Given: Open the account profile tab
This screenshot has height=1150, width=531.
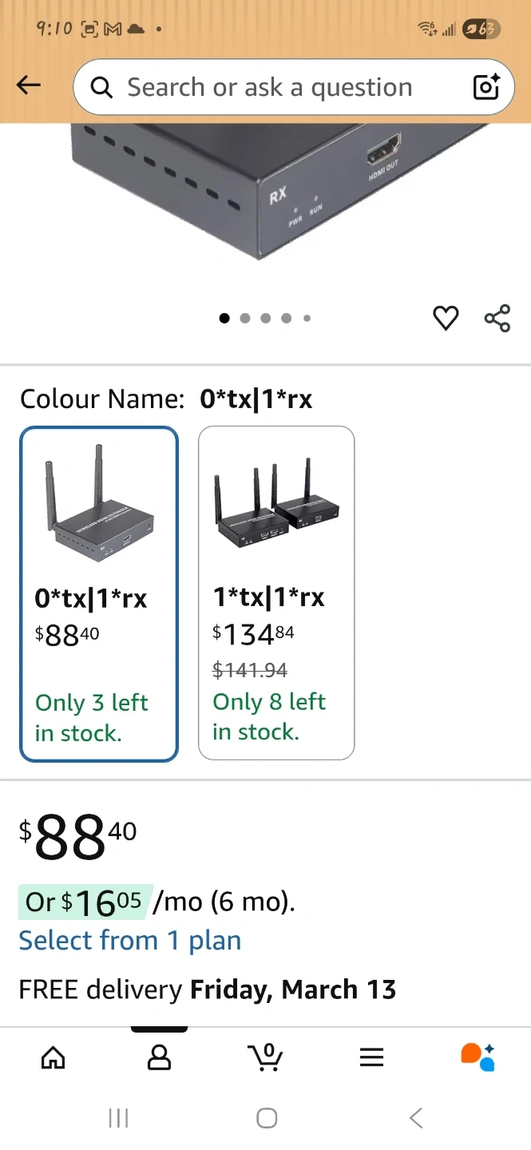Looking at the screenshot, I should point(160,1057).
